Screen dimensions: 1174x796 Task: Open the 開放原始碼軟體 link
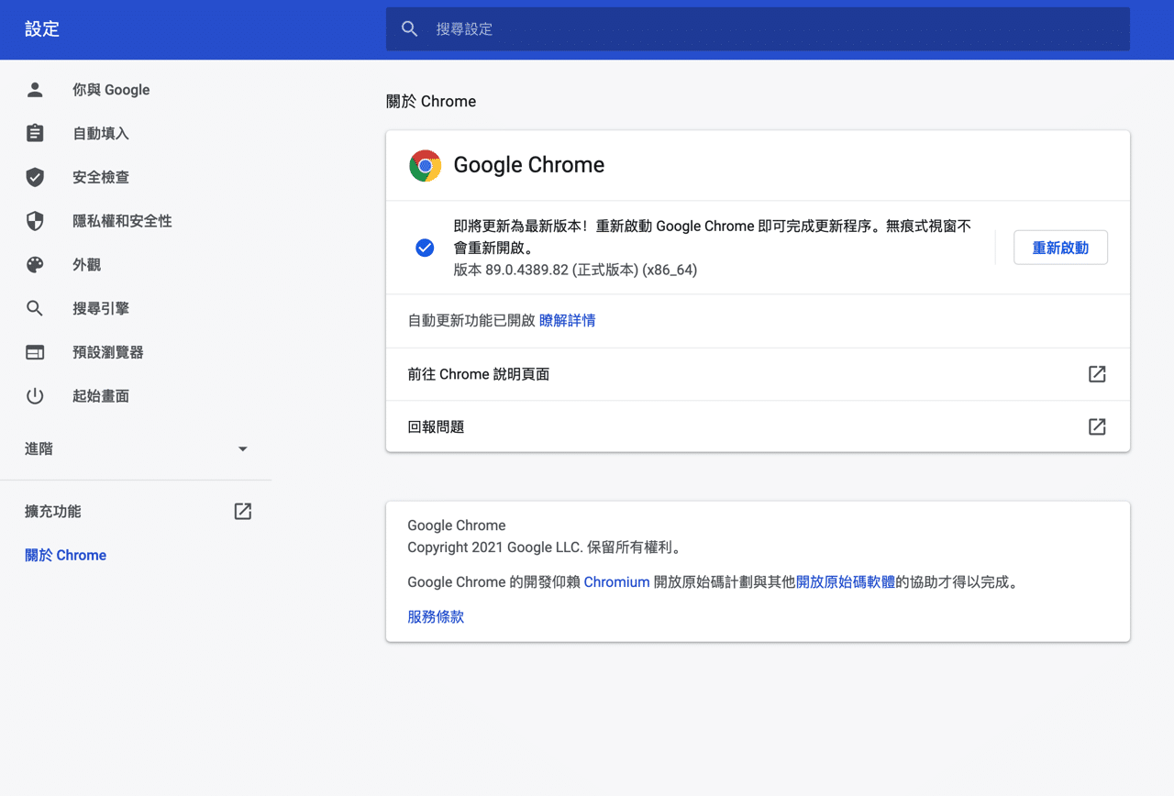tap(846, 581)
